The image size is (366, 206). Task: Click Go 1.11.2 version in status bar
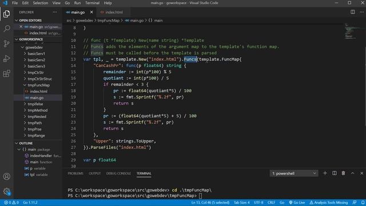(30, 203)
